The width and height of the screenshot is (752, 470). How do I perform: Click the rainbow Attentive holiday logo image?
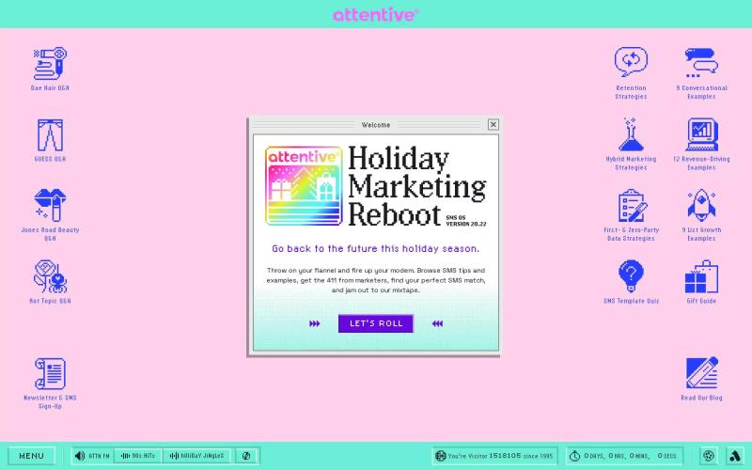[304, 185]
